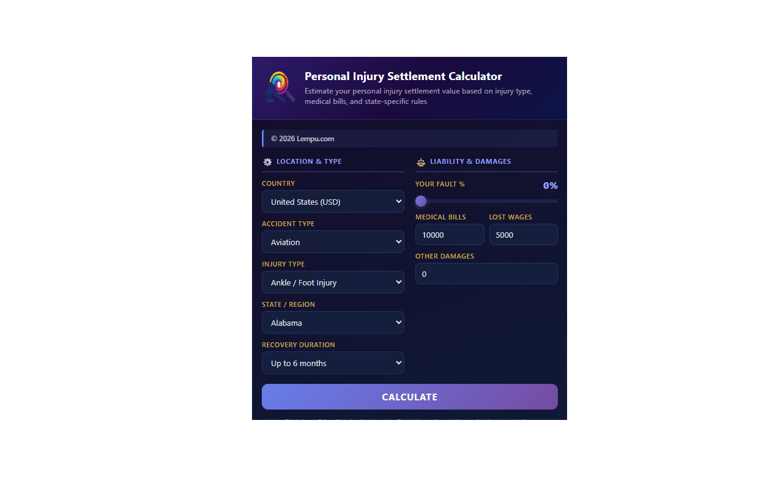783x489 pixels.
Task: Click the Your Fault % slider handle
Action: point(421,201)
